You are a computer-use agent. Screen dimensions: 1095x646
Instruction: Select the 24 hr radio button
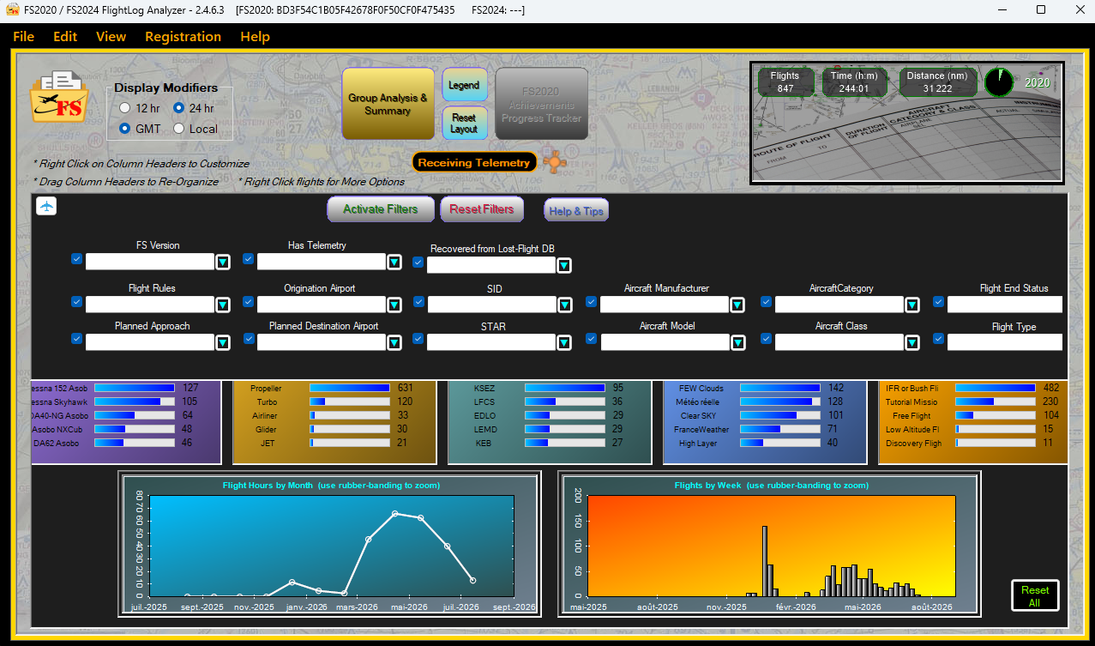click(x=179, y=108)
